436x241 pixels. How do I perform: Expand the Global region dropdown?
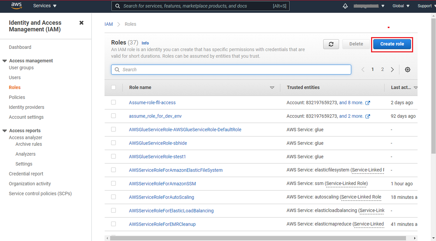pyautogui.click(x=401, y=6)
